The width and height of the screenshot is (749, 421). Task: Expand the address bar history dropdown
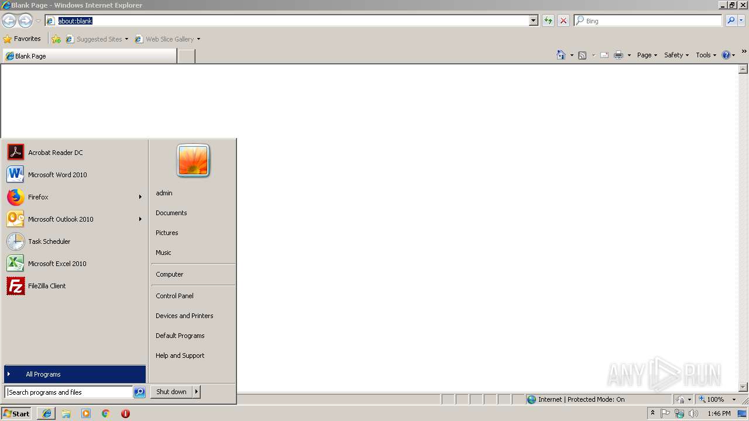click(534, 20)
